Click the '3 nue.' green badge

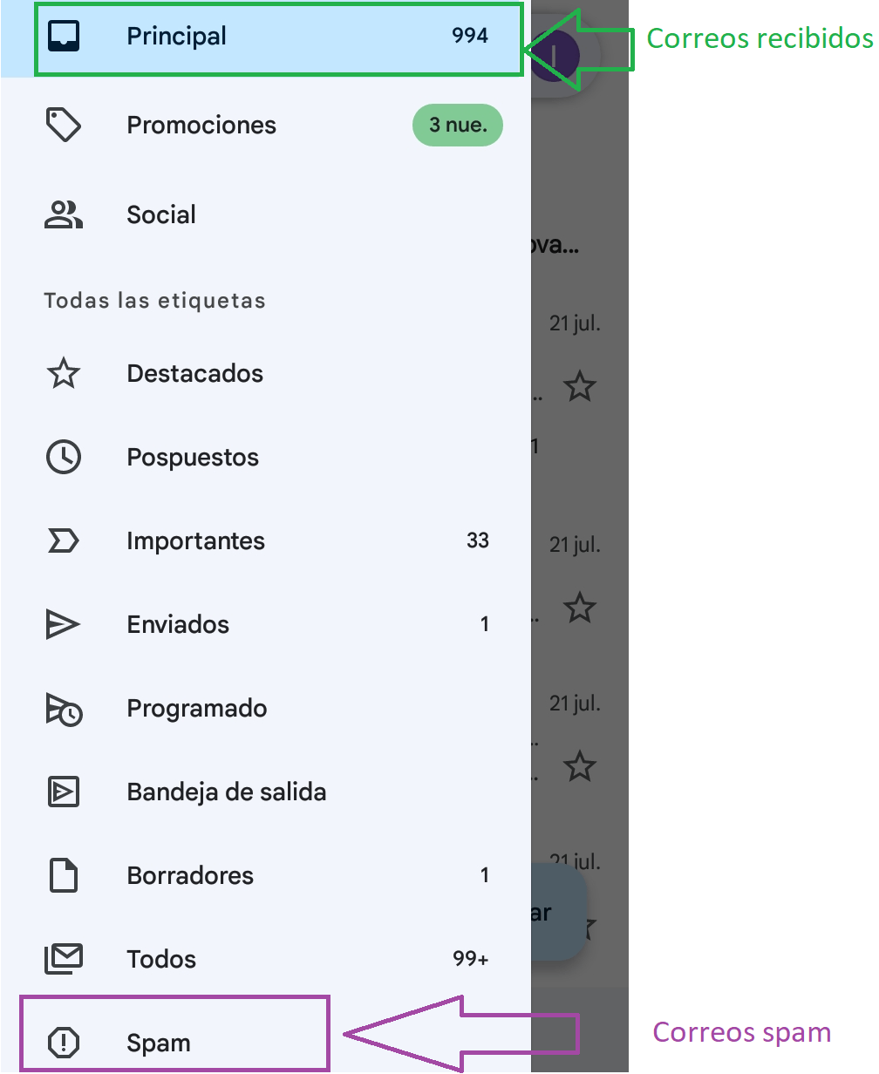coord(458,126)
